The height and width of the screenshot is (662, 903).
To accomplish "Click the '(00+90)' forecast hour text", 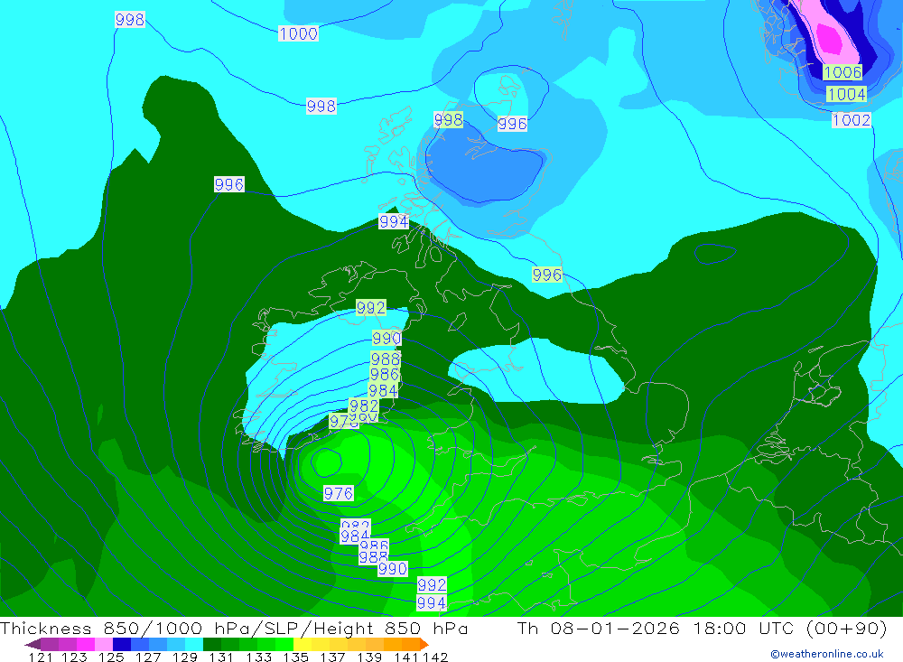I will point(846,628).
